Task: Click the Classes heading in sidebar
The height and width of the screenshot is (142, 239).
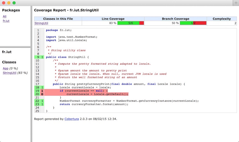Action: pyautogui.click(x=9, y=62)
